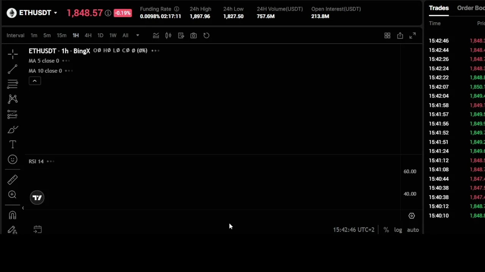Select the 1H interval
485x272 pixels.
tap(75, 36)
